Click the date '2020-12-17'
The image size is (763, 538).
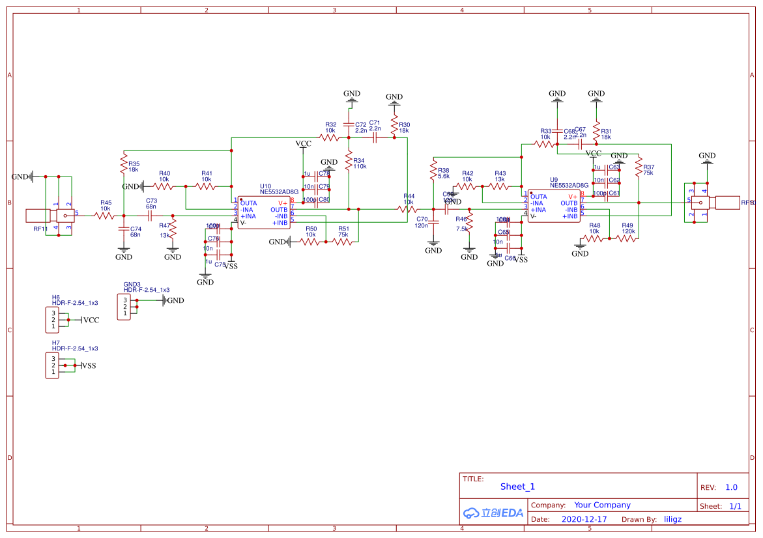(584, 519)
